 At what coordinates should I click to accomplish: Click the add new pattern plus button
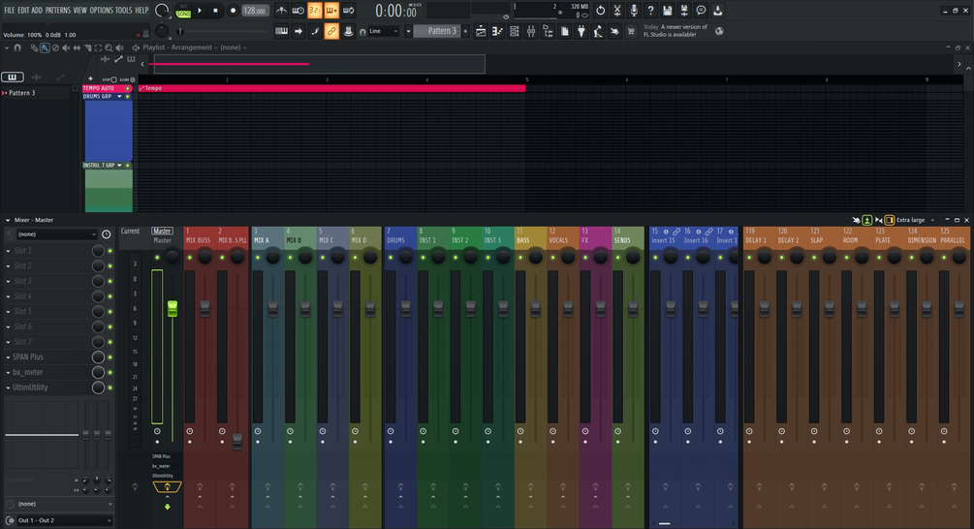coord(465,31)
